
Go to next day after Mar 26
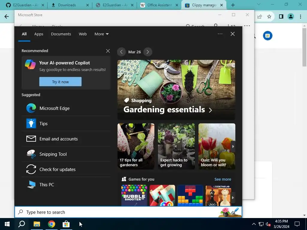click(148, 52)
